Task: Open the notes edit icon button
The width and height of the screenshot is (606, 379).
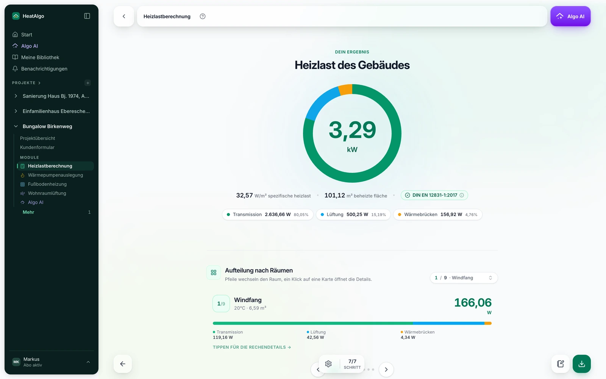Action: pyautogui.click(x=561, y=364)
